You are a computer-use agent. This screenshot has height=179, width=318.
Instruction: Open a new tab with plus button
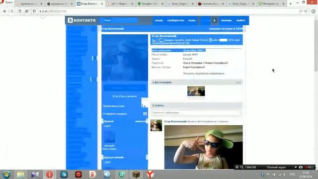(x=290, y=3)
